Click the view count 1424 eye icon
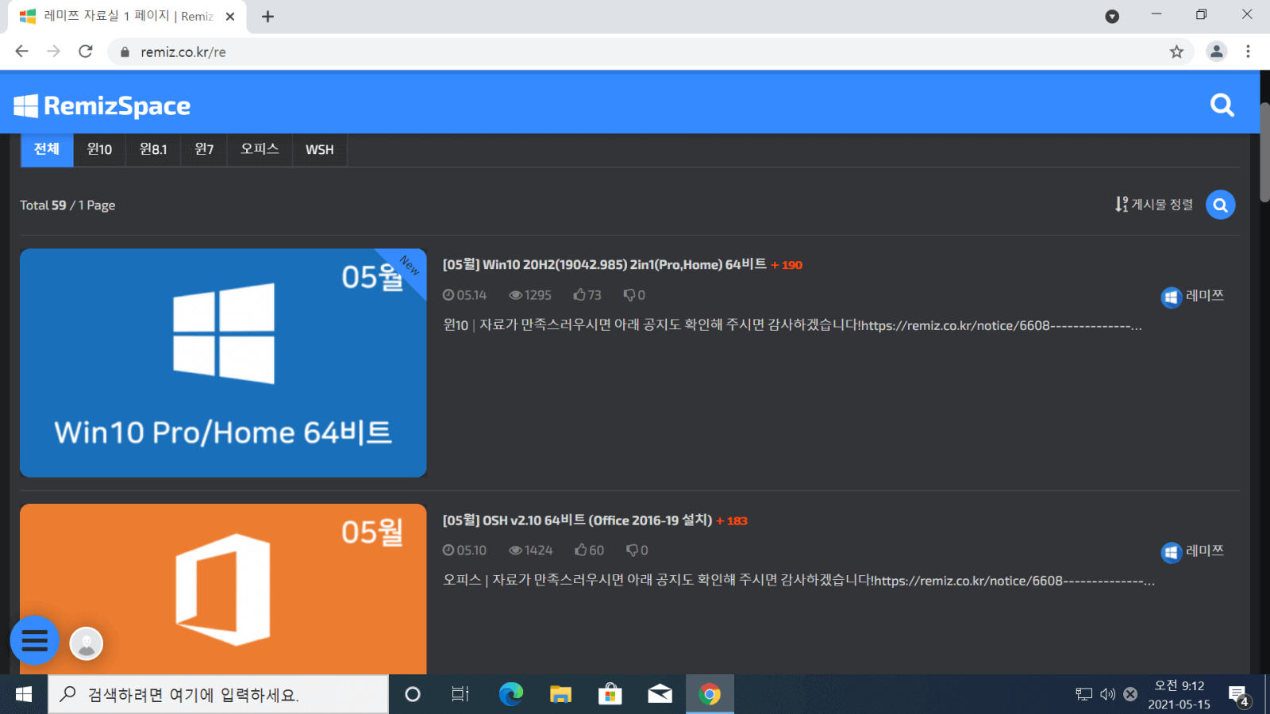 516,550
